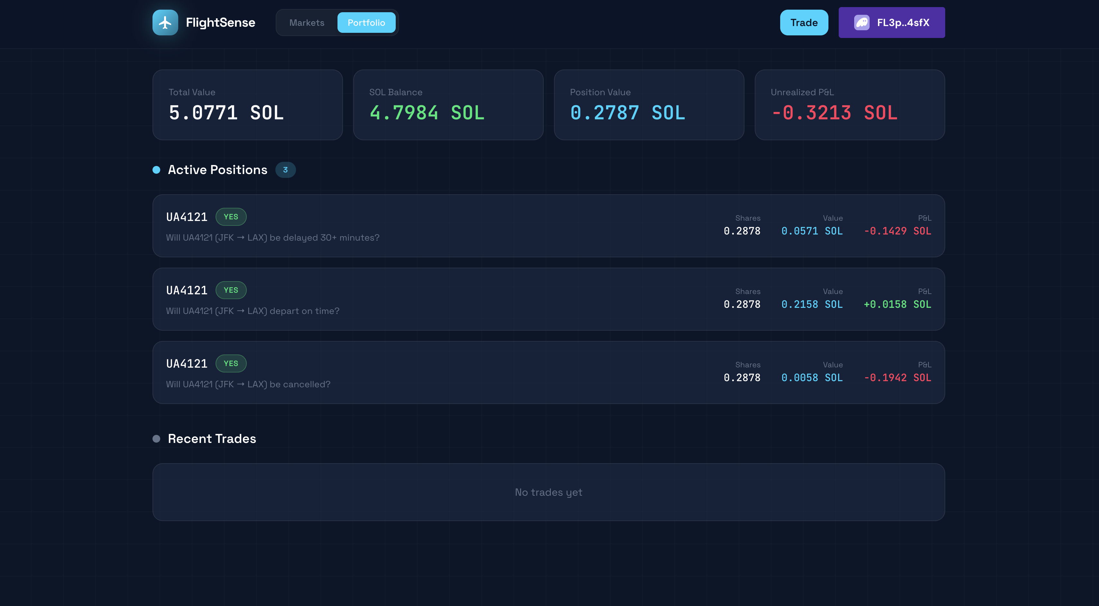Click YES badge on depart on time position
Image resolution: width=1099 pixels, height=606 pixels.
point(231,290)
